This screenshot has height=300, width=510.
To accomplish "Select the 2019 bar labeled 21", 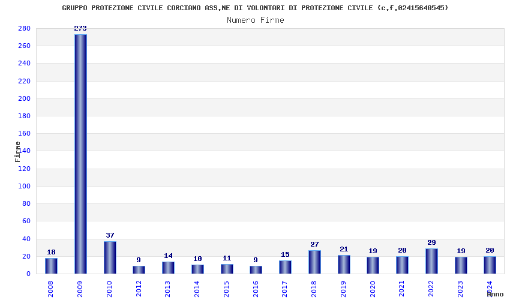I will 344,265.
